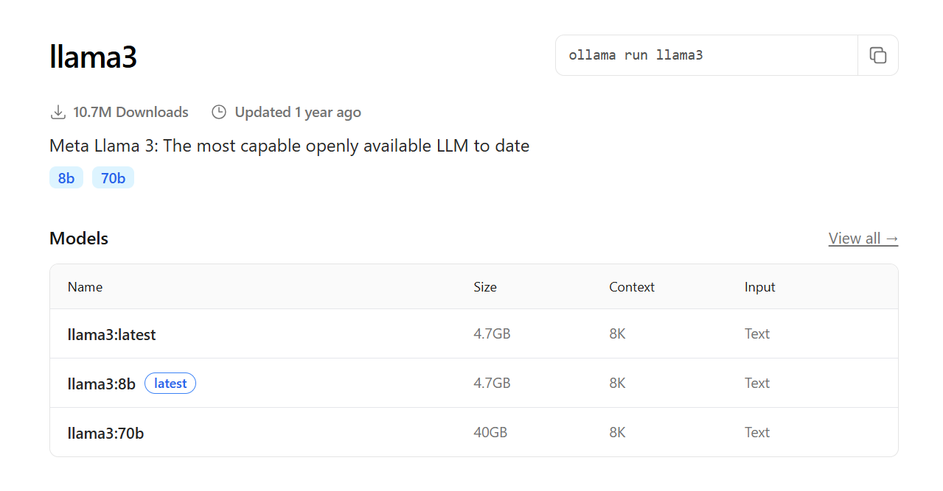The height and width of the screenshot is (491, 943).
Task: Click the Name column header
Action: (85, 287)
